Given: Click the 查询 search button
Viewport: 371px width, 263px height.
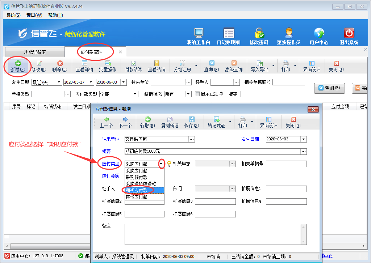Looking at the screenshot, I should click(x=329, y=88).
